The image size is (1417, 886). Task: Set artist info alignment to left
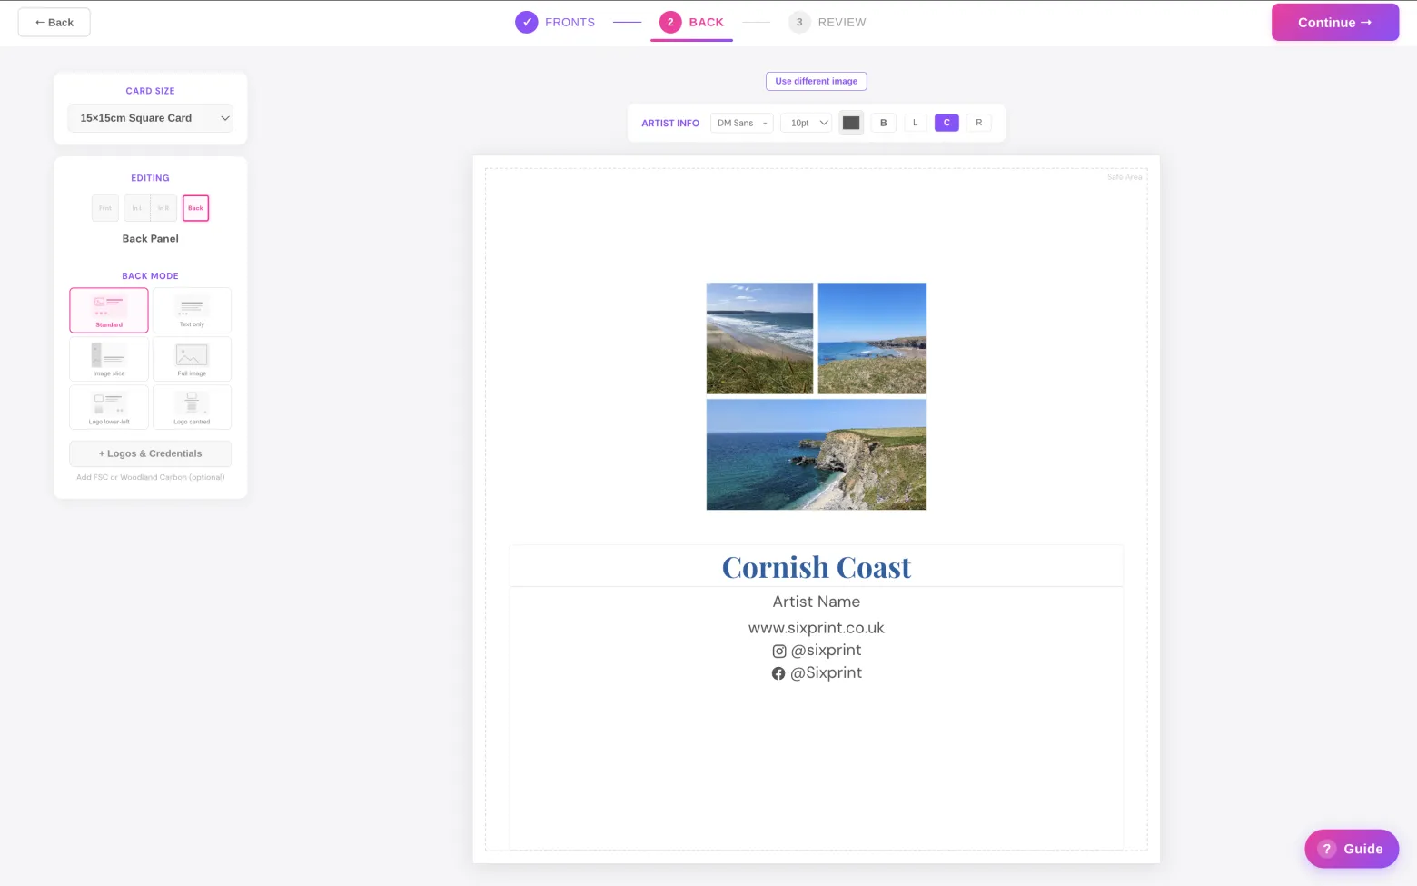pos(915,123)
